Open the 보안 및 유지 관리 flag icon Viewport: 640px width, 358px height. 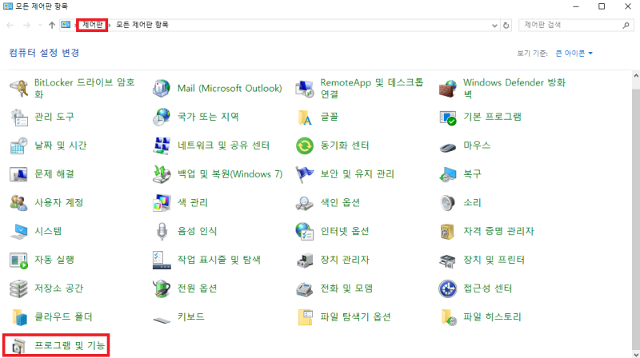coord(305,174)
